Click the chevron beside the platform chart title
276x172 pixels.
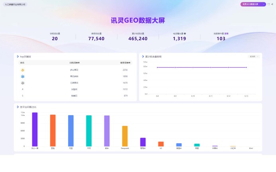click(x=18, y=107)
